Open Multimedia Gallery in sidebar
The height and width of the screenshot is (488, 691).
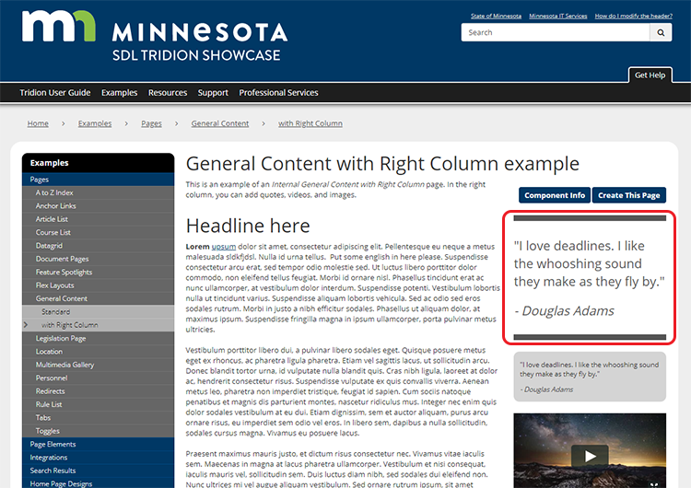[x=99, y=365]
